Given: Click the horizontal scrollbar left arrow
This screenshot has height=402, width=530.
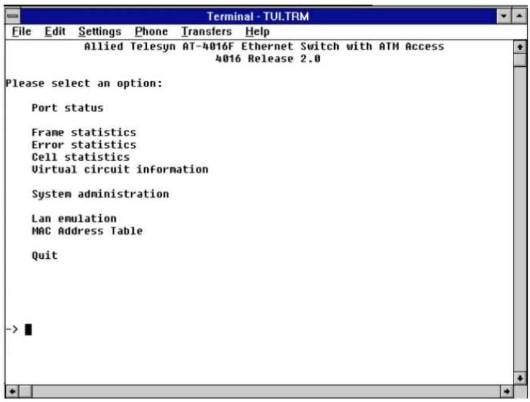Looking at the screenshot, I should (x=12, y=391).
